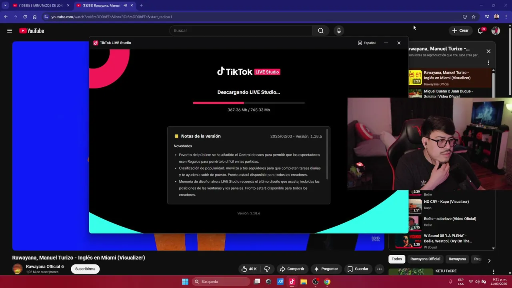512x288 pixels.
Task: Go to YouTube home via the logo
Action: pos(32,31)
